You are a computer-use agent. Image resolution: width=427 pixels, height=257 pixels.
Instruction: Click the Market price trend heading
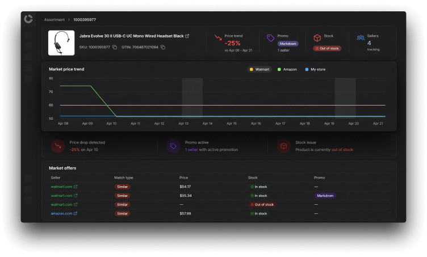coord(66,69)
